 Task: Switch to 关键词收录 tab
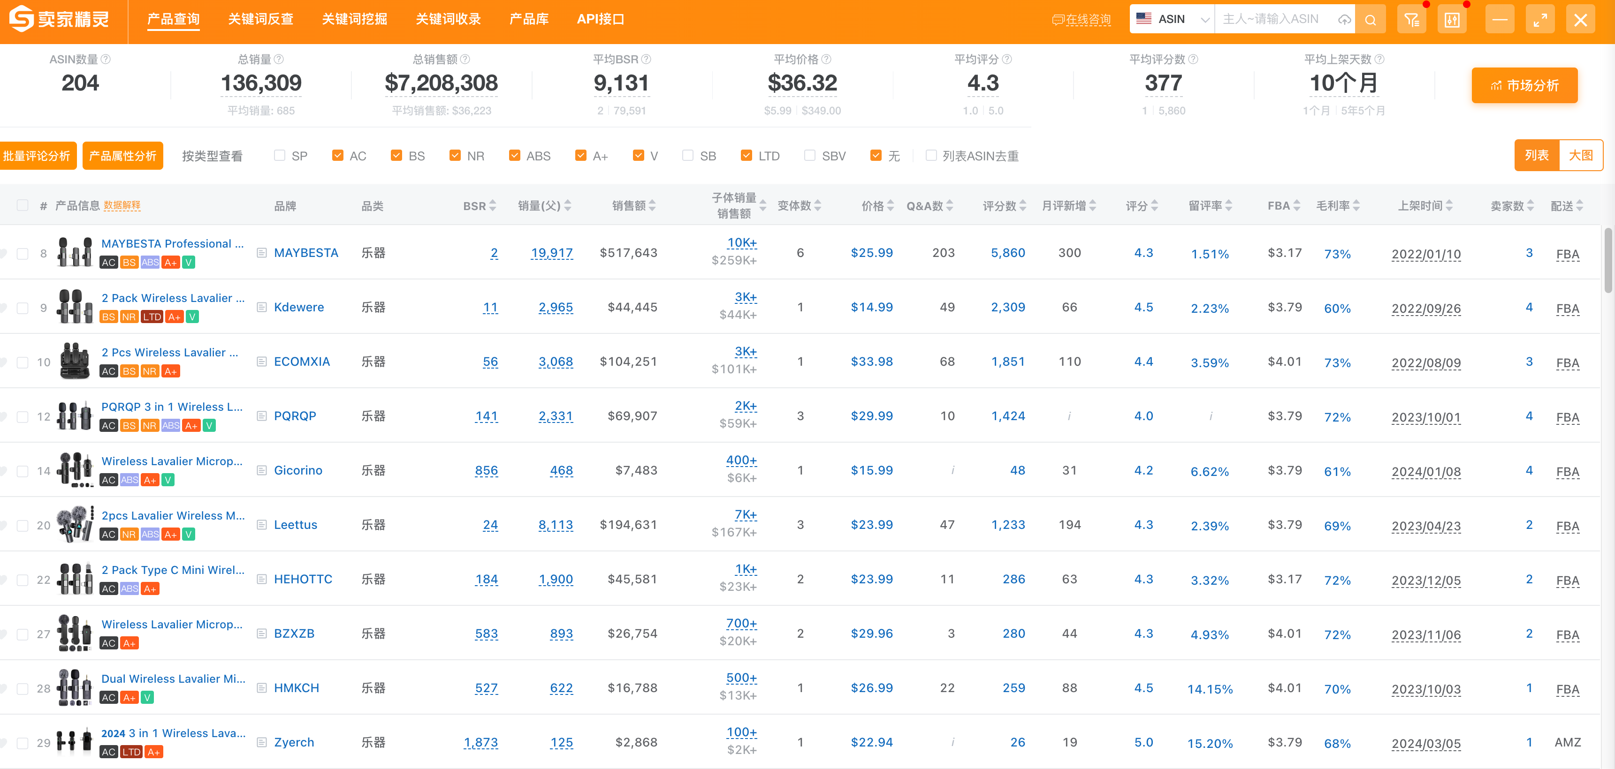pos(448,19)
